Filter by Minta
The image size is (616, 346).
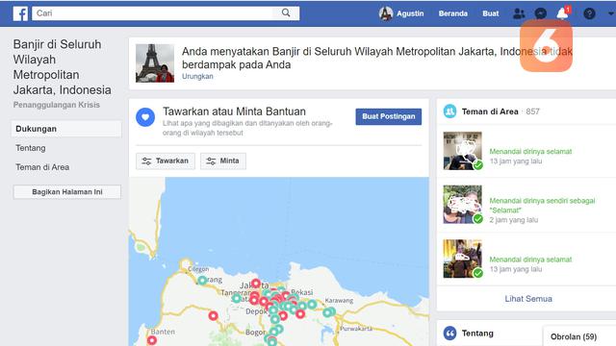(223, 161)
